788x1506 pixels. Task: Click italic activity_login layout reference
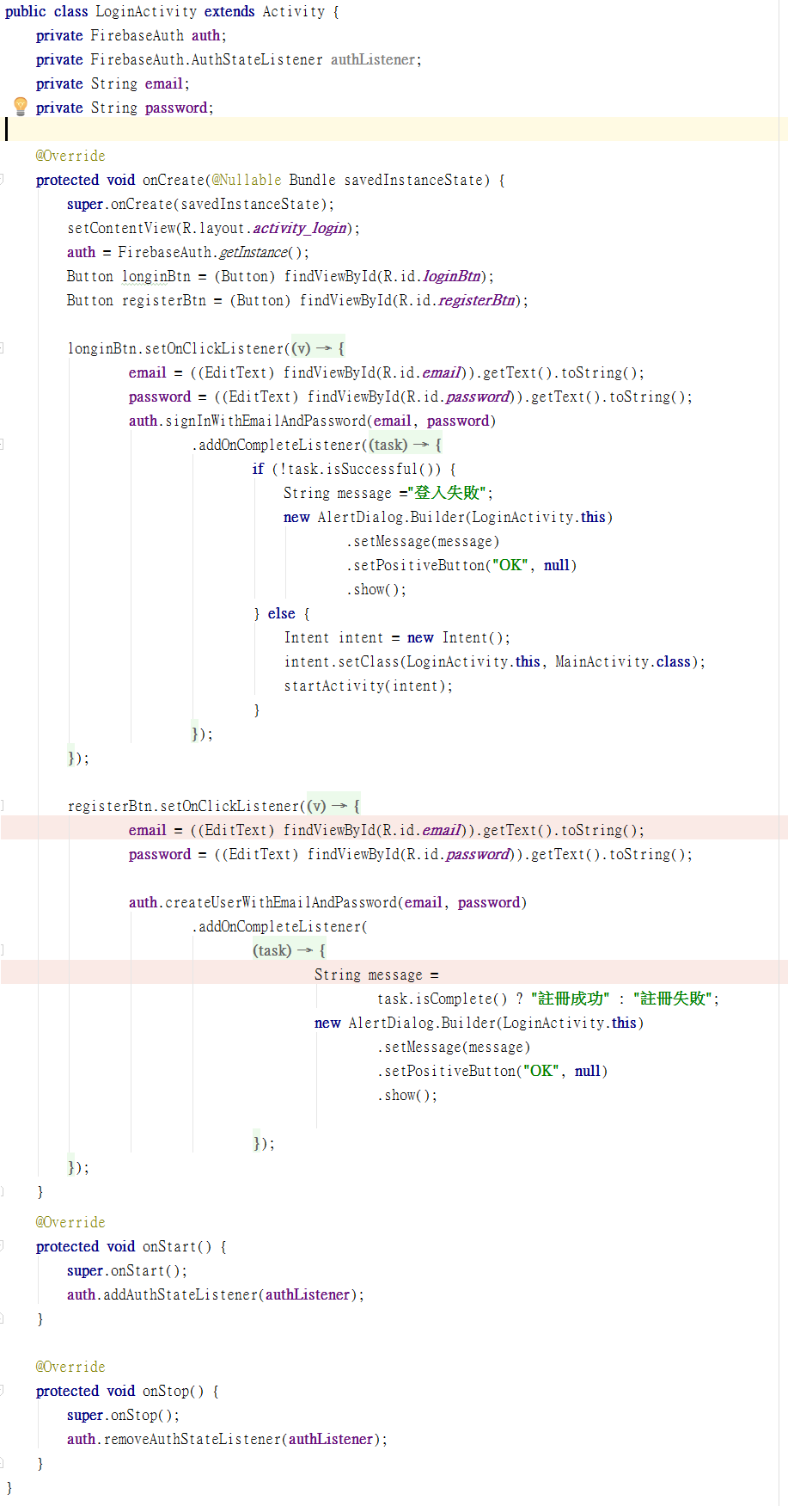(x=300, y=229)
